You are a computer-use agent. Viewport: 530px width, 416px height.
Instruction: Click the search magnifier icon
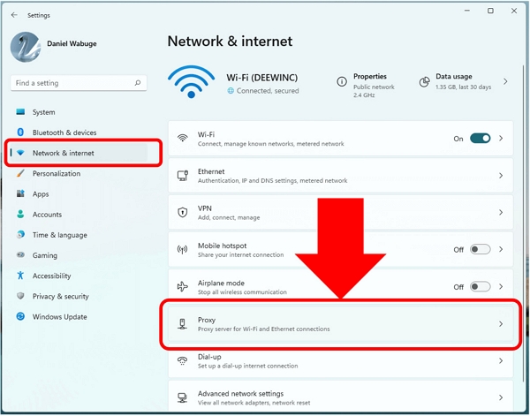tap(138, 83)
